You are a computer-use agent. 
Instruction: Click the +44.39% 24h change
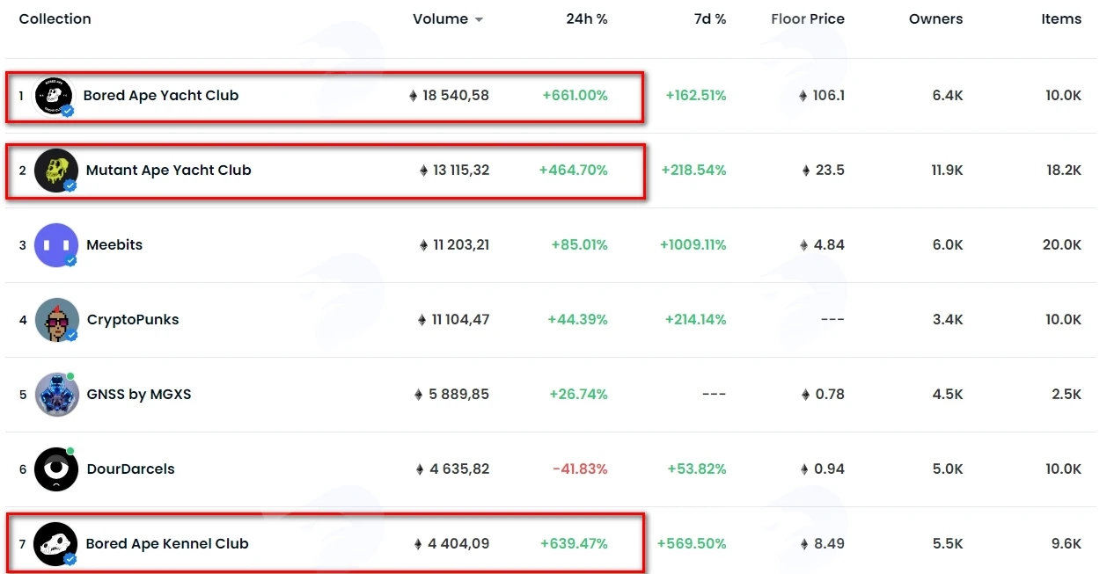[x=577, y=320]
